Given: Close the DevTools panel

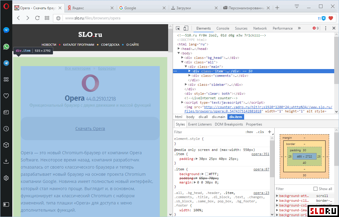Looking at the screenshot, I should tap(334, 28).
